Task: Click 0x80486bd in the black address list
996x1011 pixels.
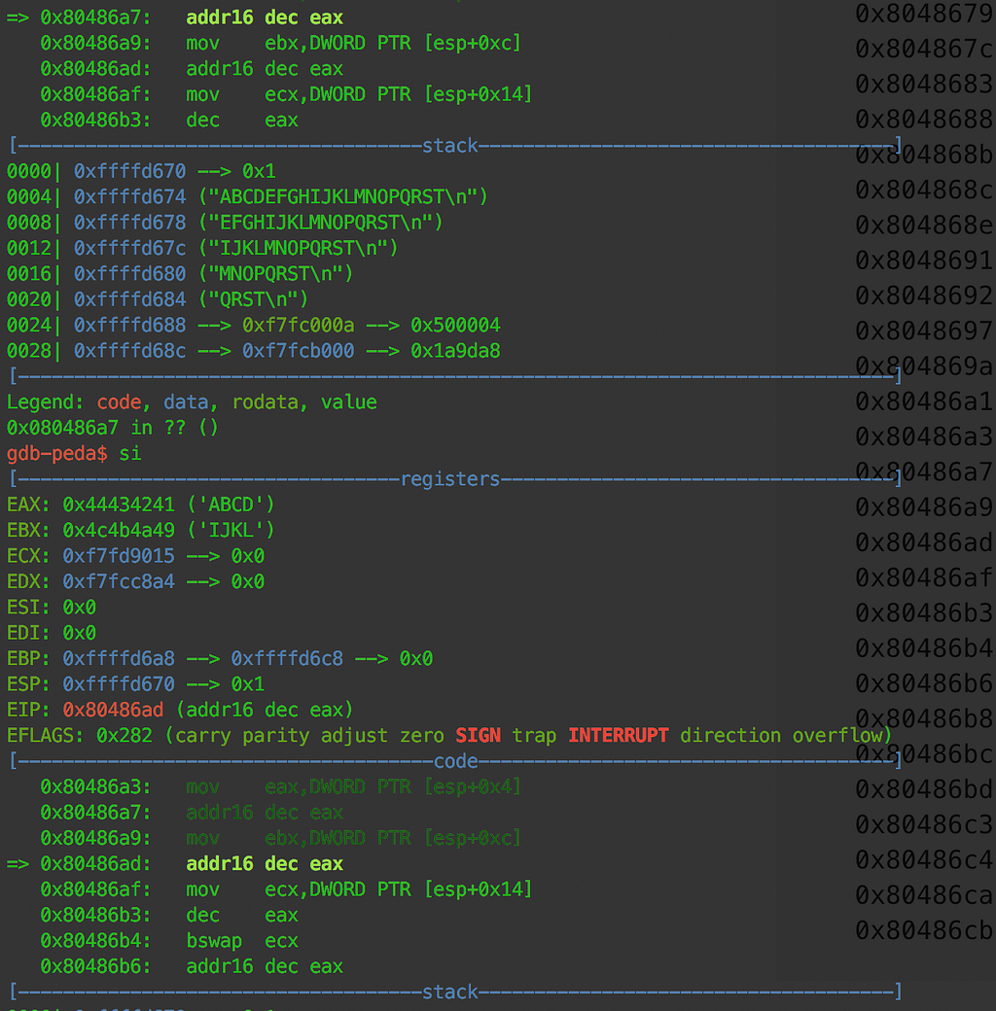Action: click(924, 789)
